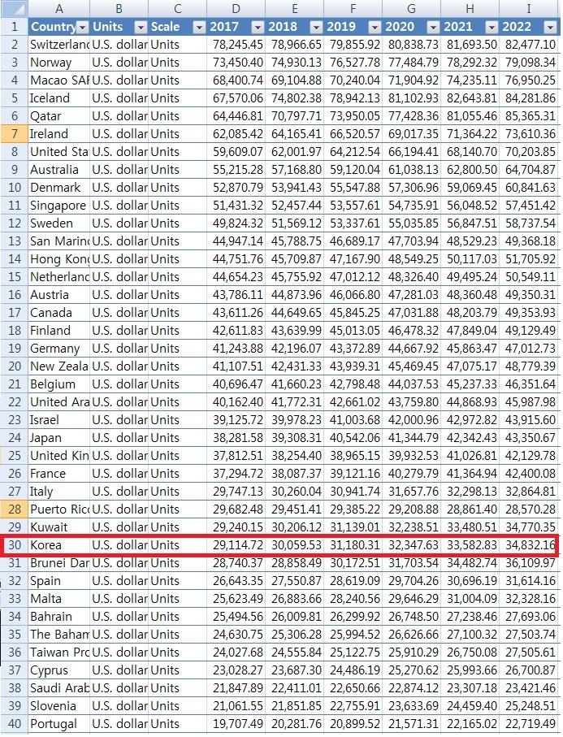Select Brunei's 2021 value 34,482.74
Image resolution: width=563 pixels, height=737 pixels.
tap(470, 563)
